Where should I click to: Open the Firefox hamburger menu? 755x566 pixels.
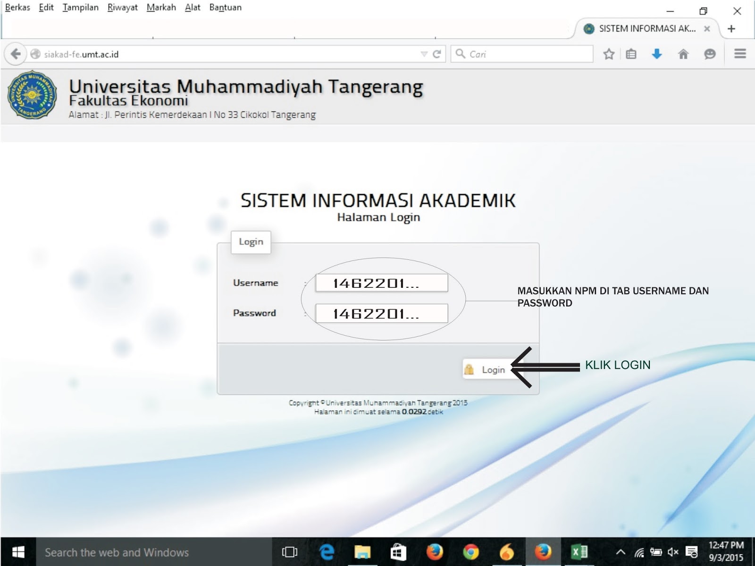tap(739, 54)
